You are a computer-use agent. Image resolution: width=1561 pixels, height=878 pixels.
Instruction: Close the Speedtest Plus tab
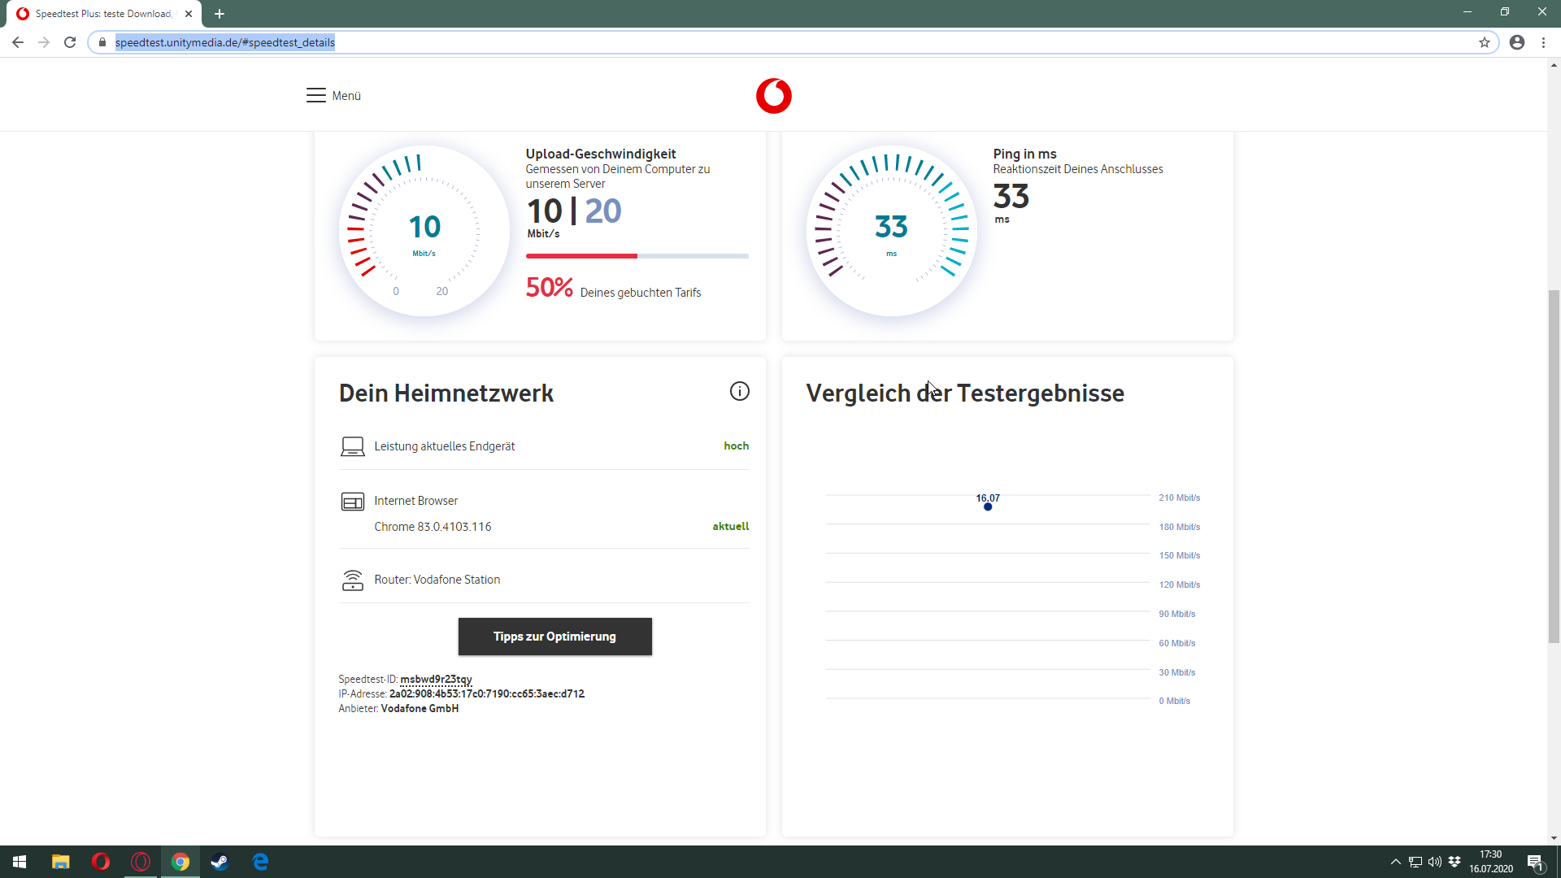coord(189,14)
